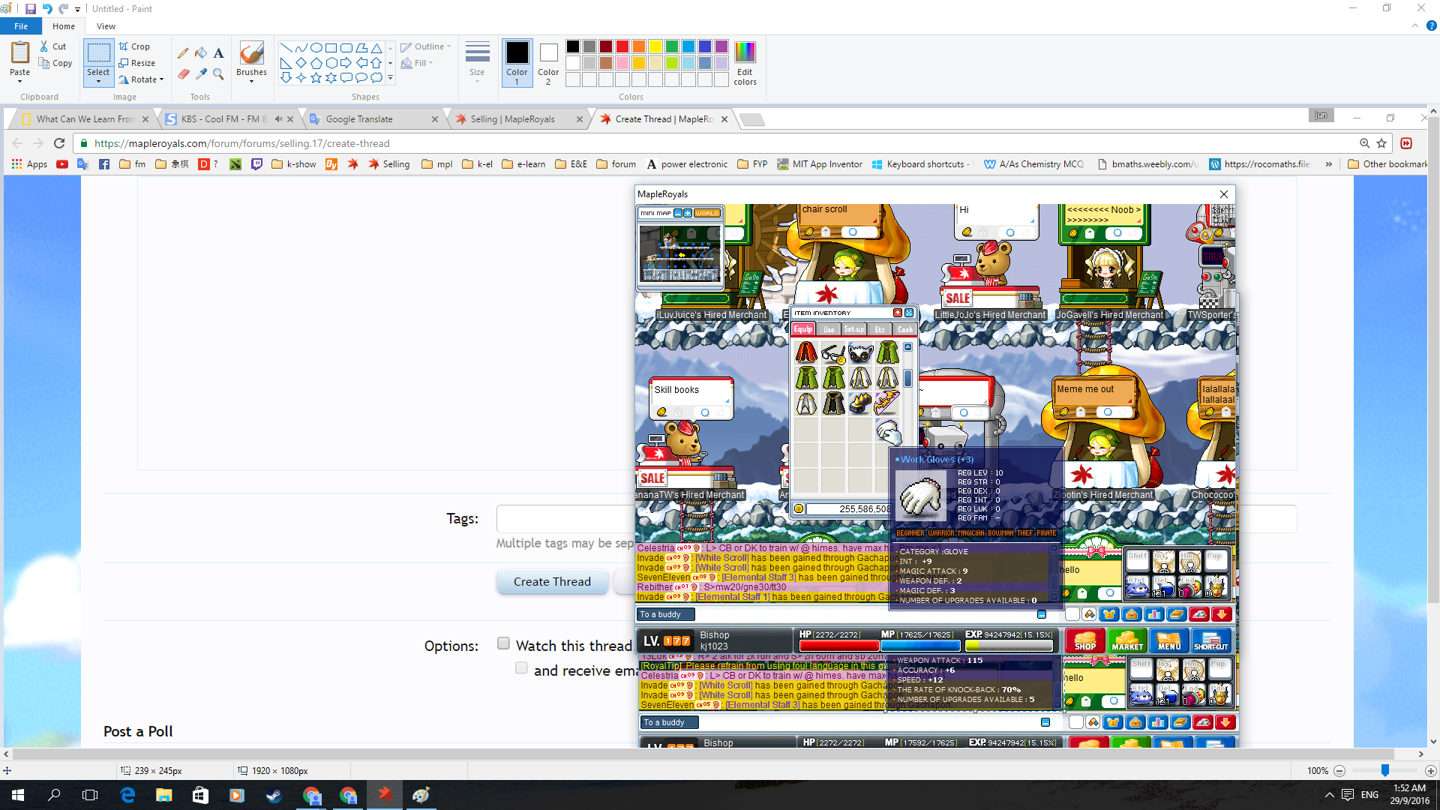Pick the Color picker eyedropper
The image size is (1440, 810).
201,73
